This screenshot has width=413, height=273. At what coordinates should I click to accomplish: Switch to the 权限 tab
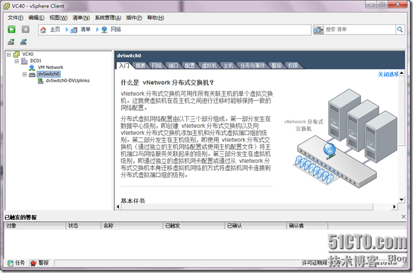(x=293, y=66)
